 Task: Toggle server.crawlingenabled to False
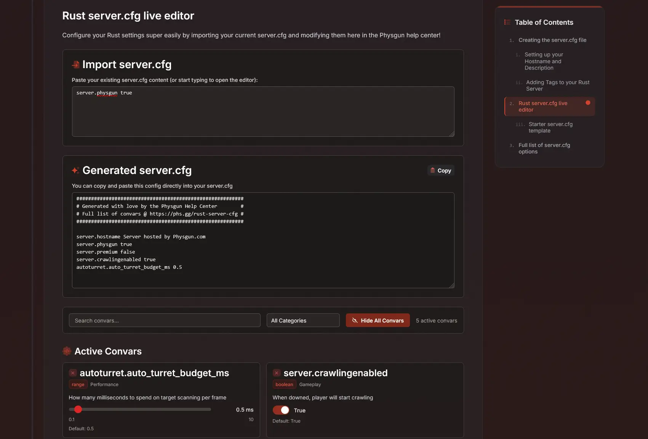[x=281, y=410]
